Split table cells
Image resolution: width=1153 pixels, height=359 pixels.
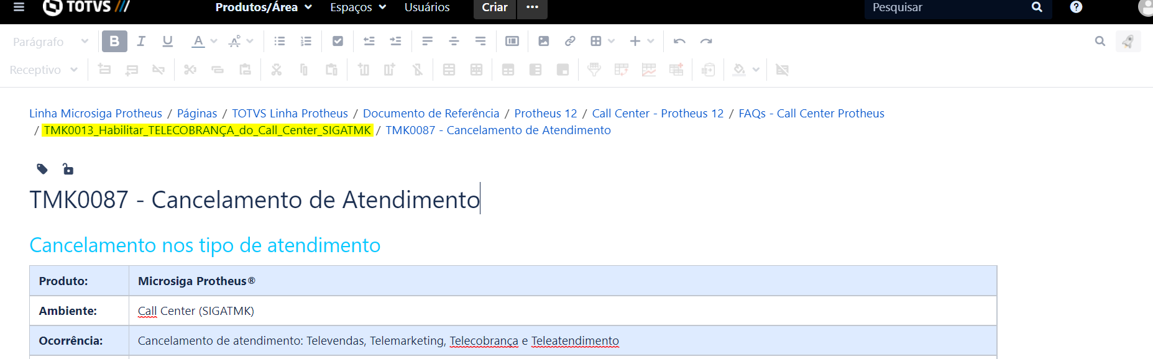476,70
